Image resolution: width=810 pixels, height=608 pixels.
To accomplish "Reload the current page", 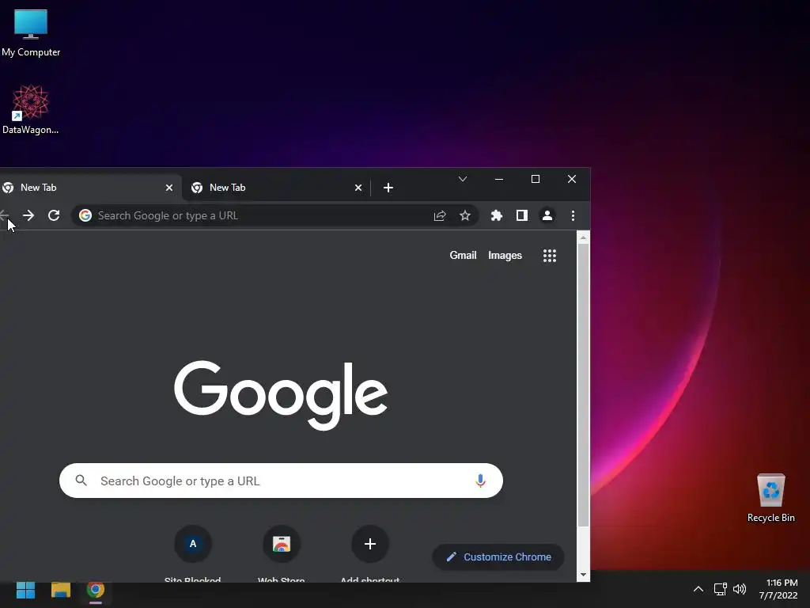I will 54,215.
